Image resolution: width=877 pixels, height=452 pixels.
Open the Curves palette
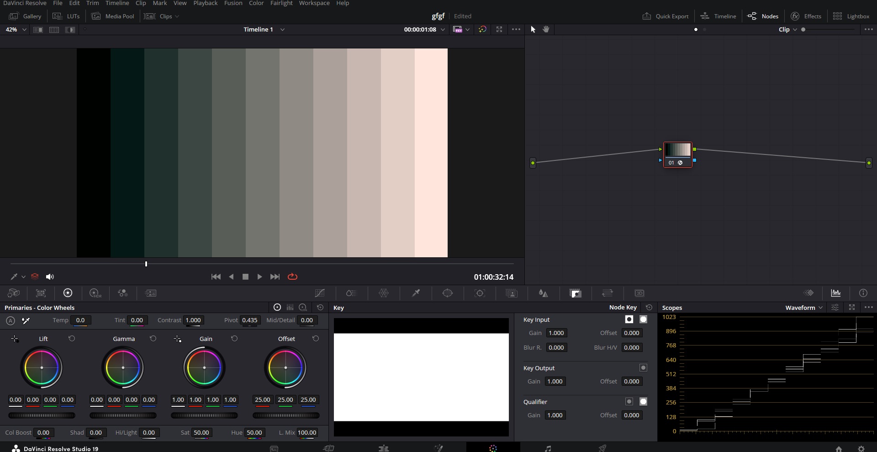pos(319,293)
